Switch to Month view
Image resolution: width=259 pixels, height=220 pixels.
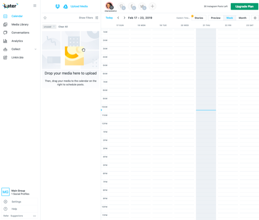[243, 18]
